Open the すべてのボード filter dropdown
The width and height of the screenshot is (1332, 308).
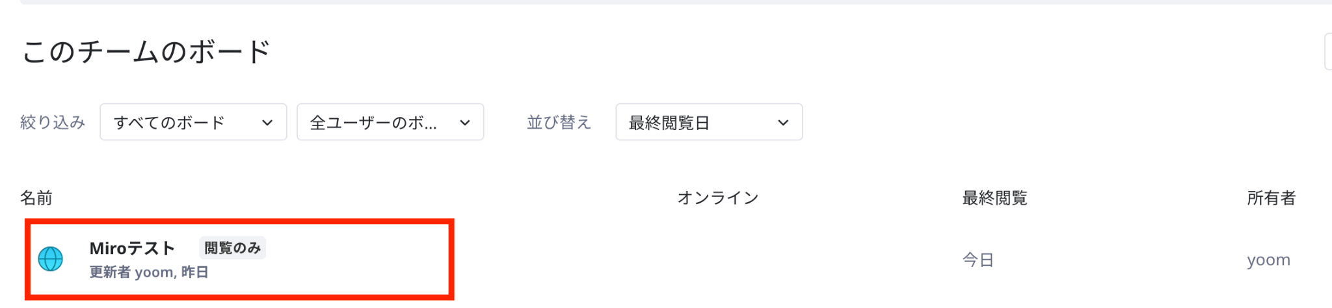pyautogui.click(x=193, y=122)
